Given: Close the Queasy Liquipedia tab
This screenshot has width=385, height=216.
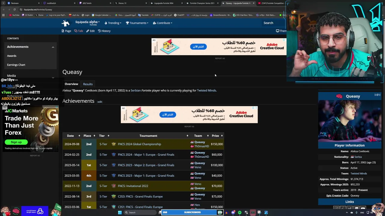Looking at the screenshot, I should pyautogui.click(x=254, y=3).
